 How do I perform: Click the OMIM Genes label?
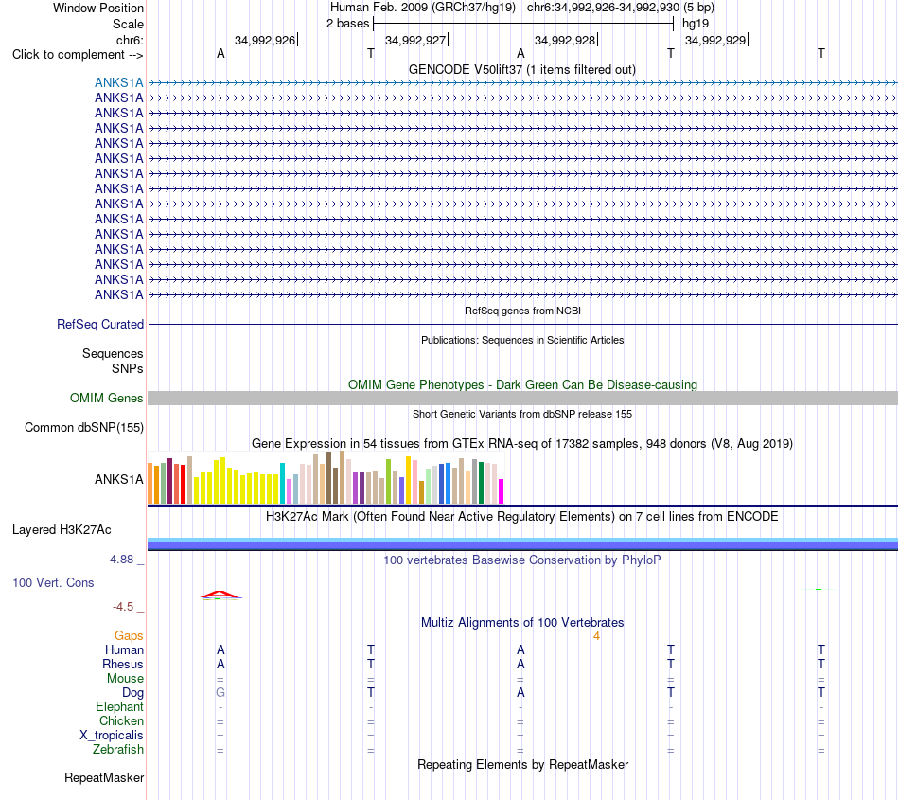[x=106, y=398]
